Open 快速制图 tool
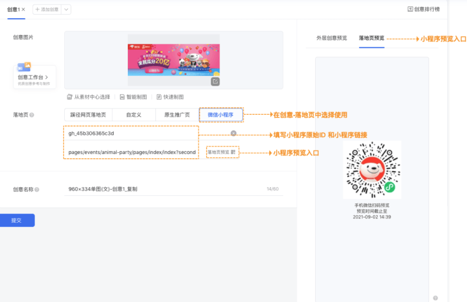This screenshot has width=467, height=302. point(170,97)
